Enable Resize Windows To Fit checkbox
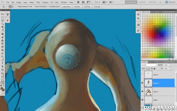This screenshot has height=111, width=177. point(17,7)
